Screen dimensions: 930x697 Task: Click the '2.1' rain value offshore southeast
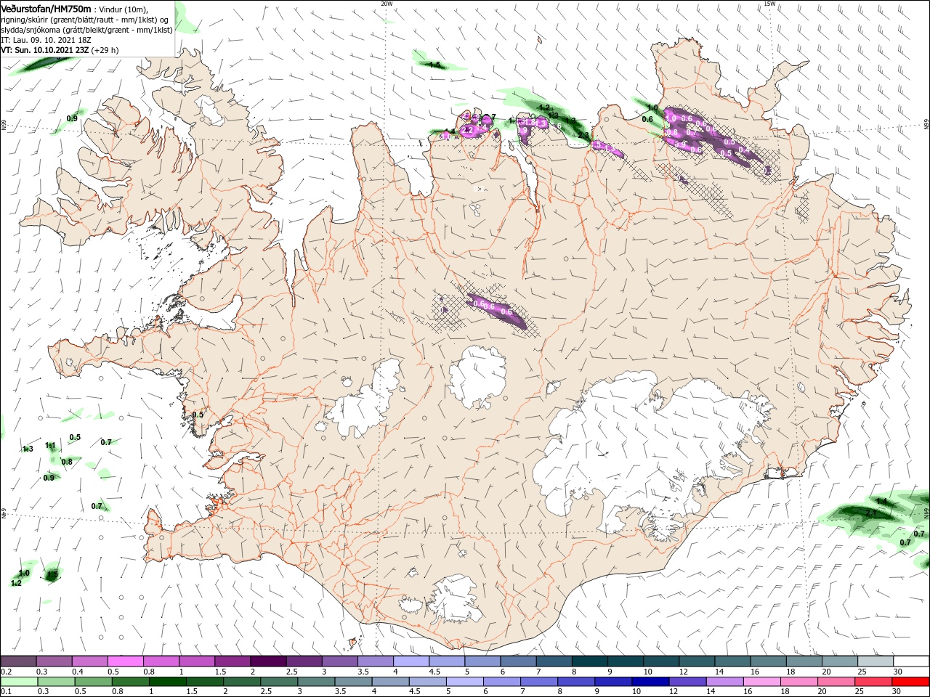click(872, 513)
